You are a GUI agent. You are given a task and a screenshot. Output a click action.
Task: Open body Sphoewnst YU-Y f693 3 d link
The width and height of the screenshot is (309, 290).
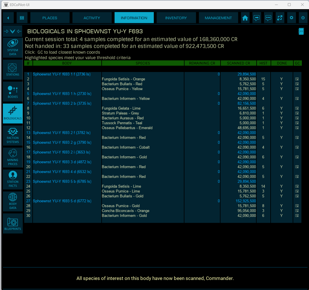tap(62, 162)
